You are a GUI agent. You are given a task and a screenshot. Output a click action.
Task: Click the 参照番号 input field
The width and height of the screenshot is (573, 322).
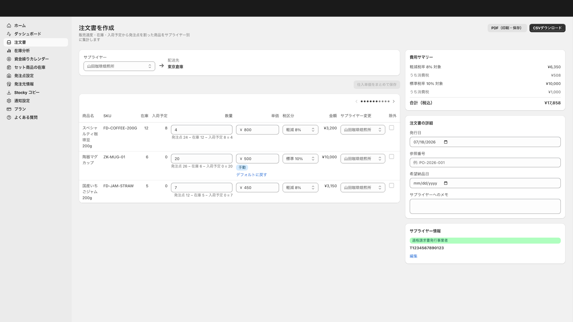tap(485, 162)
